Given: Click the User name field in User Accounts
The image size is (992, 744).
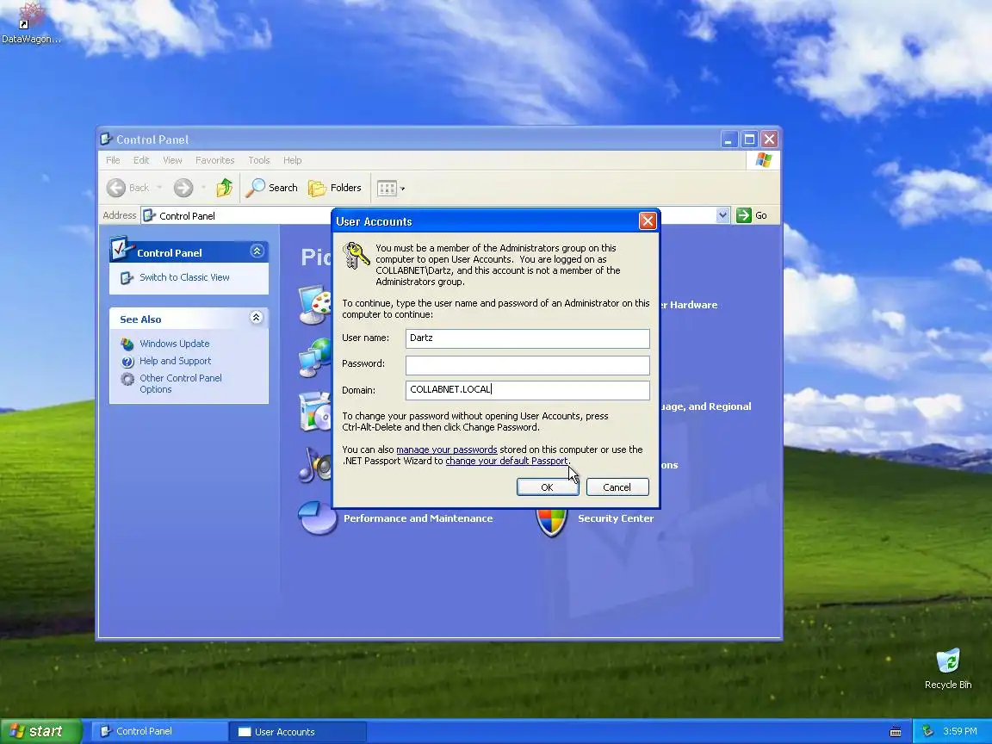Looking at the screenshot, I should [x=527, y=338].
